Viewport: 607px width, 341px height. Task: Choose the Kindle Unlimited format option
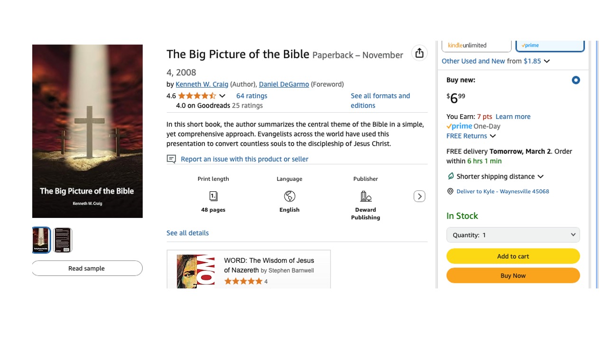point(477,45)
